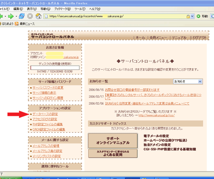Select 独自ドメインの設定 topic
This screenshot has height=179, width=214.
point(157,145)
